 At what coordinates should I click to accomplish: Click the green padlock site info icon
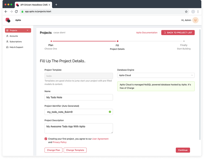[22, 12]
